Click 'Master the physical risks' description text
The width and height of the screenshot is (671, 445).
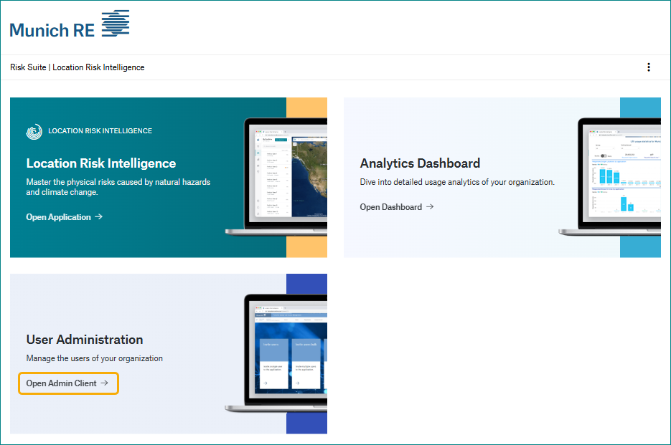(118, 187)
